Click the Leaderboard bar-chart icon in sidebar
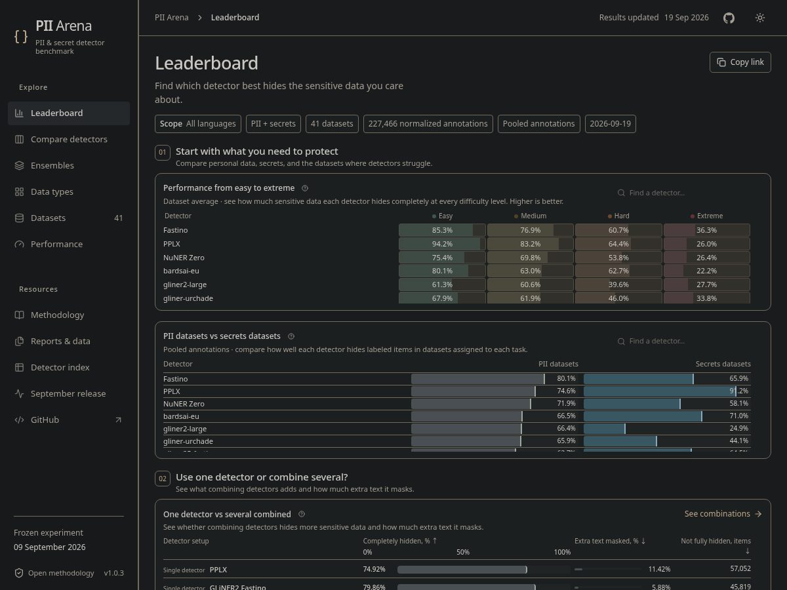Viewport: 787px width, 590px height. click(x=19, y=113)
